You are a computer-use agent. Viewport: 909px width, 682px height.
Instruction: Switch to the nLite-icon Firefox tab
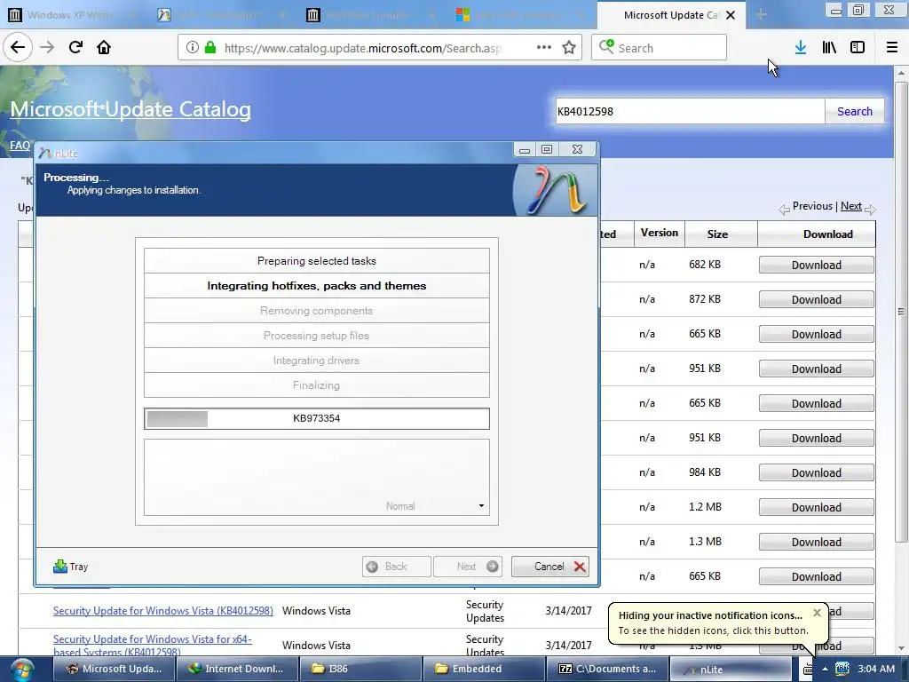point(222,15)
